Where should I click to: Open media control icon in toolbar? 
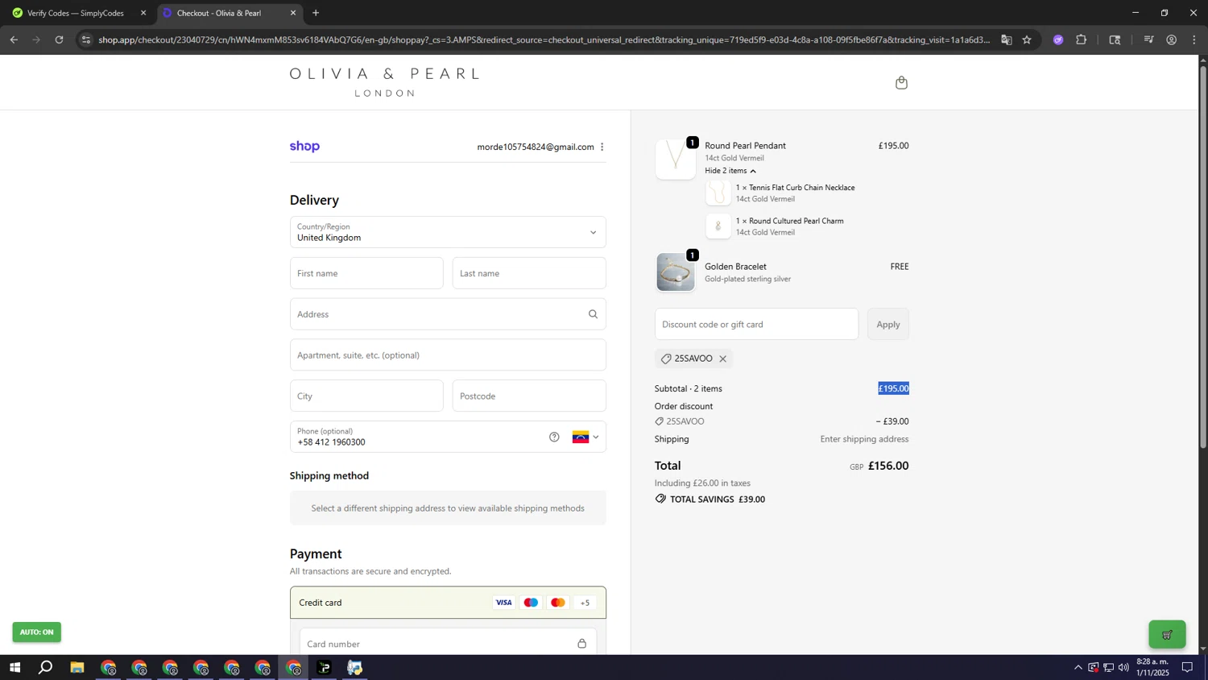pyautogui.click(x=1149, y=39)
